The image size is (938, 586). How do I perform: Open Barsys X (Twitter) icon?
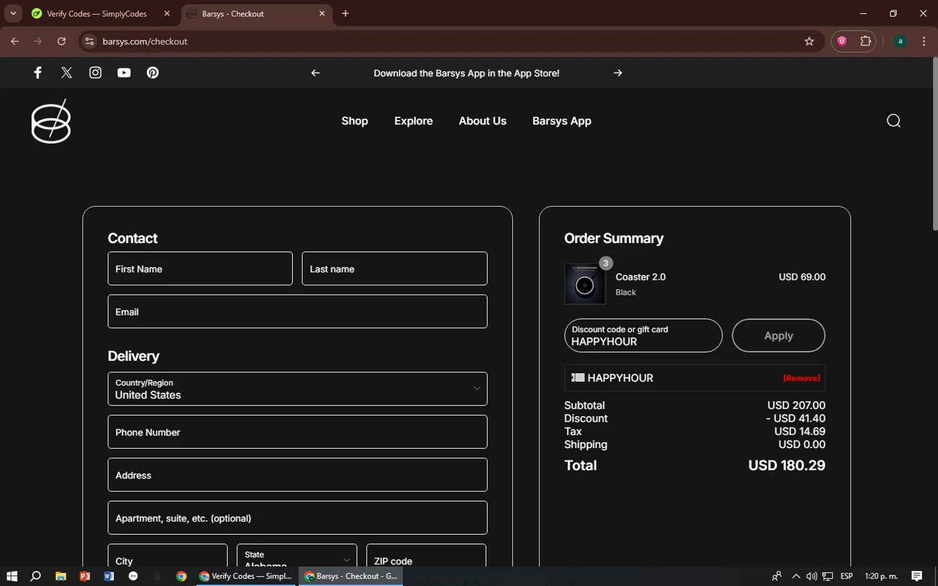coord(66,72)
